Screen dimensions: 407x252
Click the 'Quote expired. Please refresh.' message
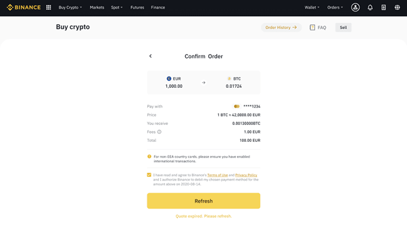[203, 216]
